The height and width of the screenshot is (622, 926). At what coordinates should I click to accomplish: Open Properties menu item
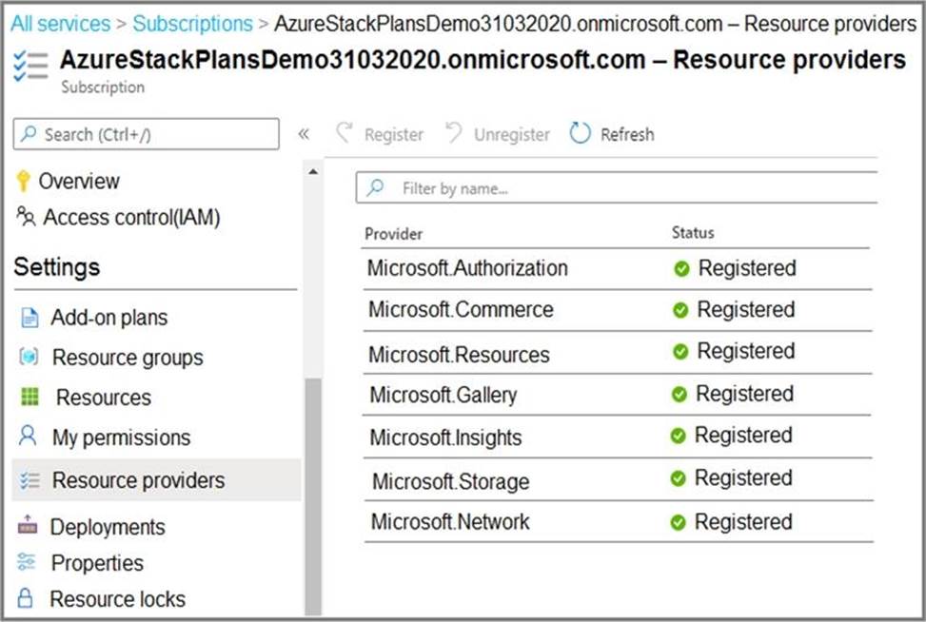[x=97, y=564]
